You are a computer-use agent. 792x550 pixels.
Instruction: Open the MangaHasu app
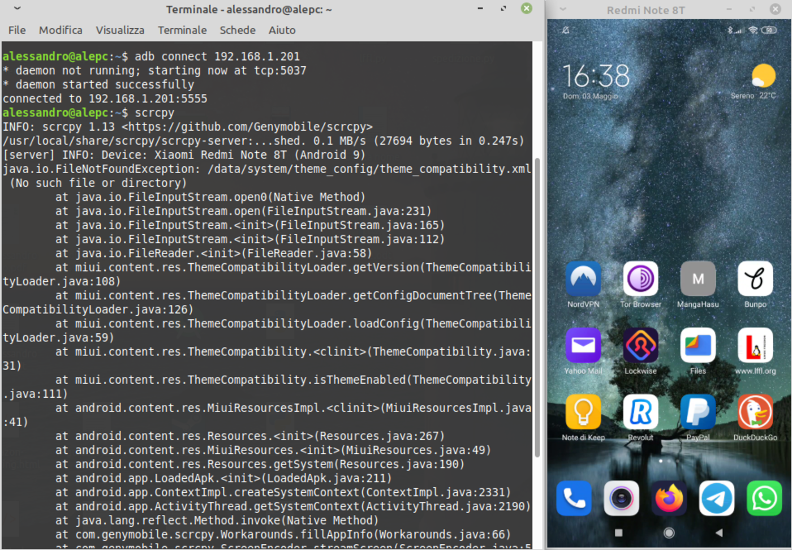[x=698, y=278]
